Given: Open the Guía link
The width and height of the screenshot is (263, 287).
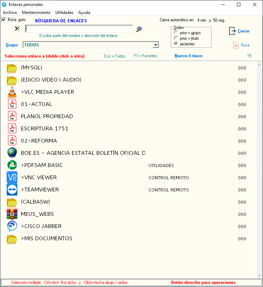Looking at the screenshot, I should (x=245, y=45).
